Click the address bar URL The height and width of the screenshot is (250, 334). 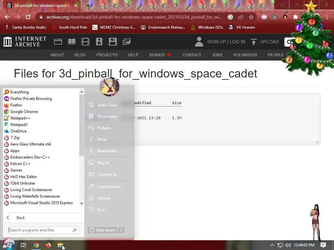tap(134, 17)
